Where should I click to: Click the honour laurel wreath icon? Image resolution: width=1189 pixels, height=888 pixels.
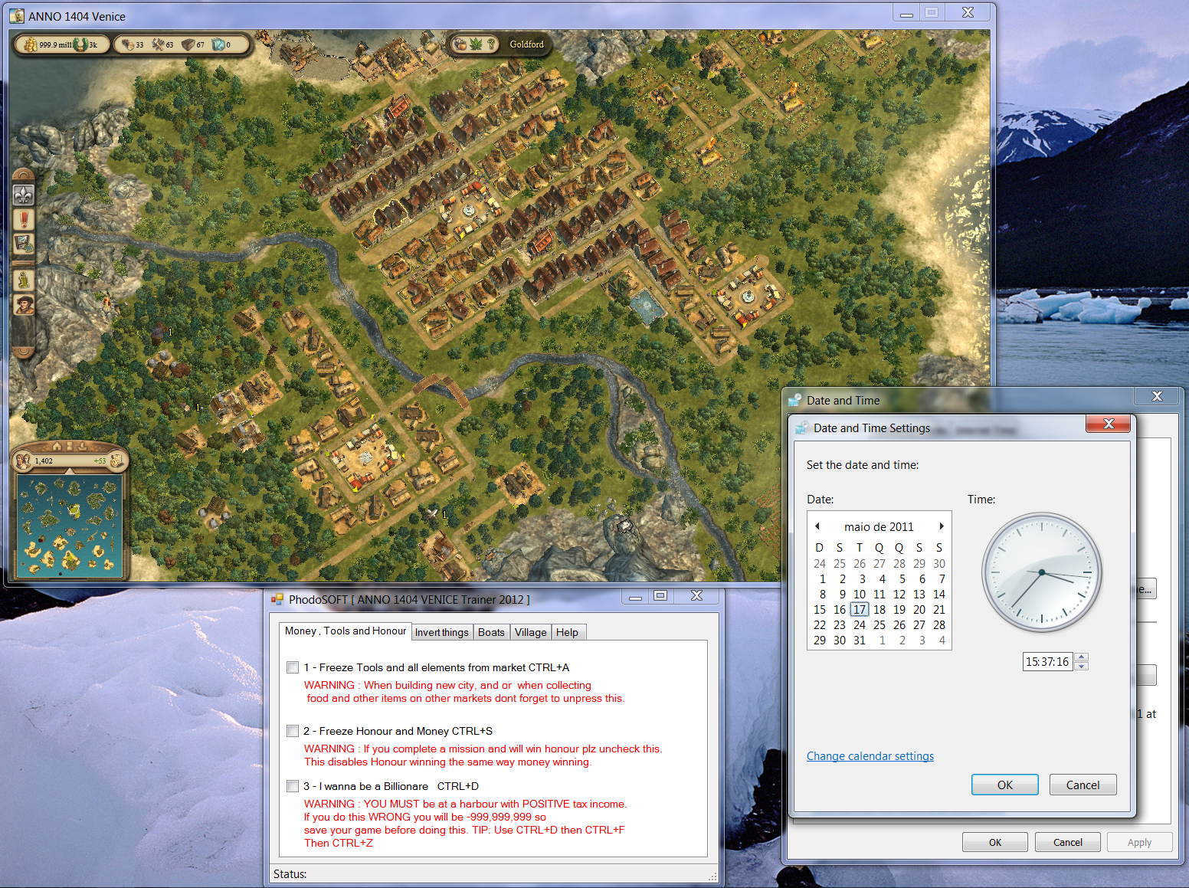[x=80, y=44]
